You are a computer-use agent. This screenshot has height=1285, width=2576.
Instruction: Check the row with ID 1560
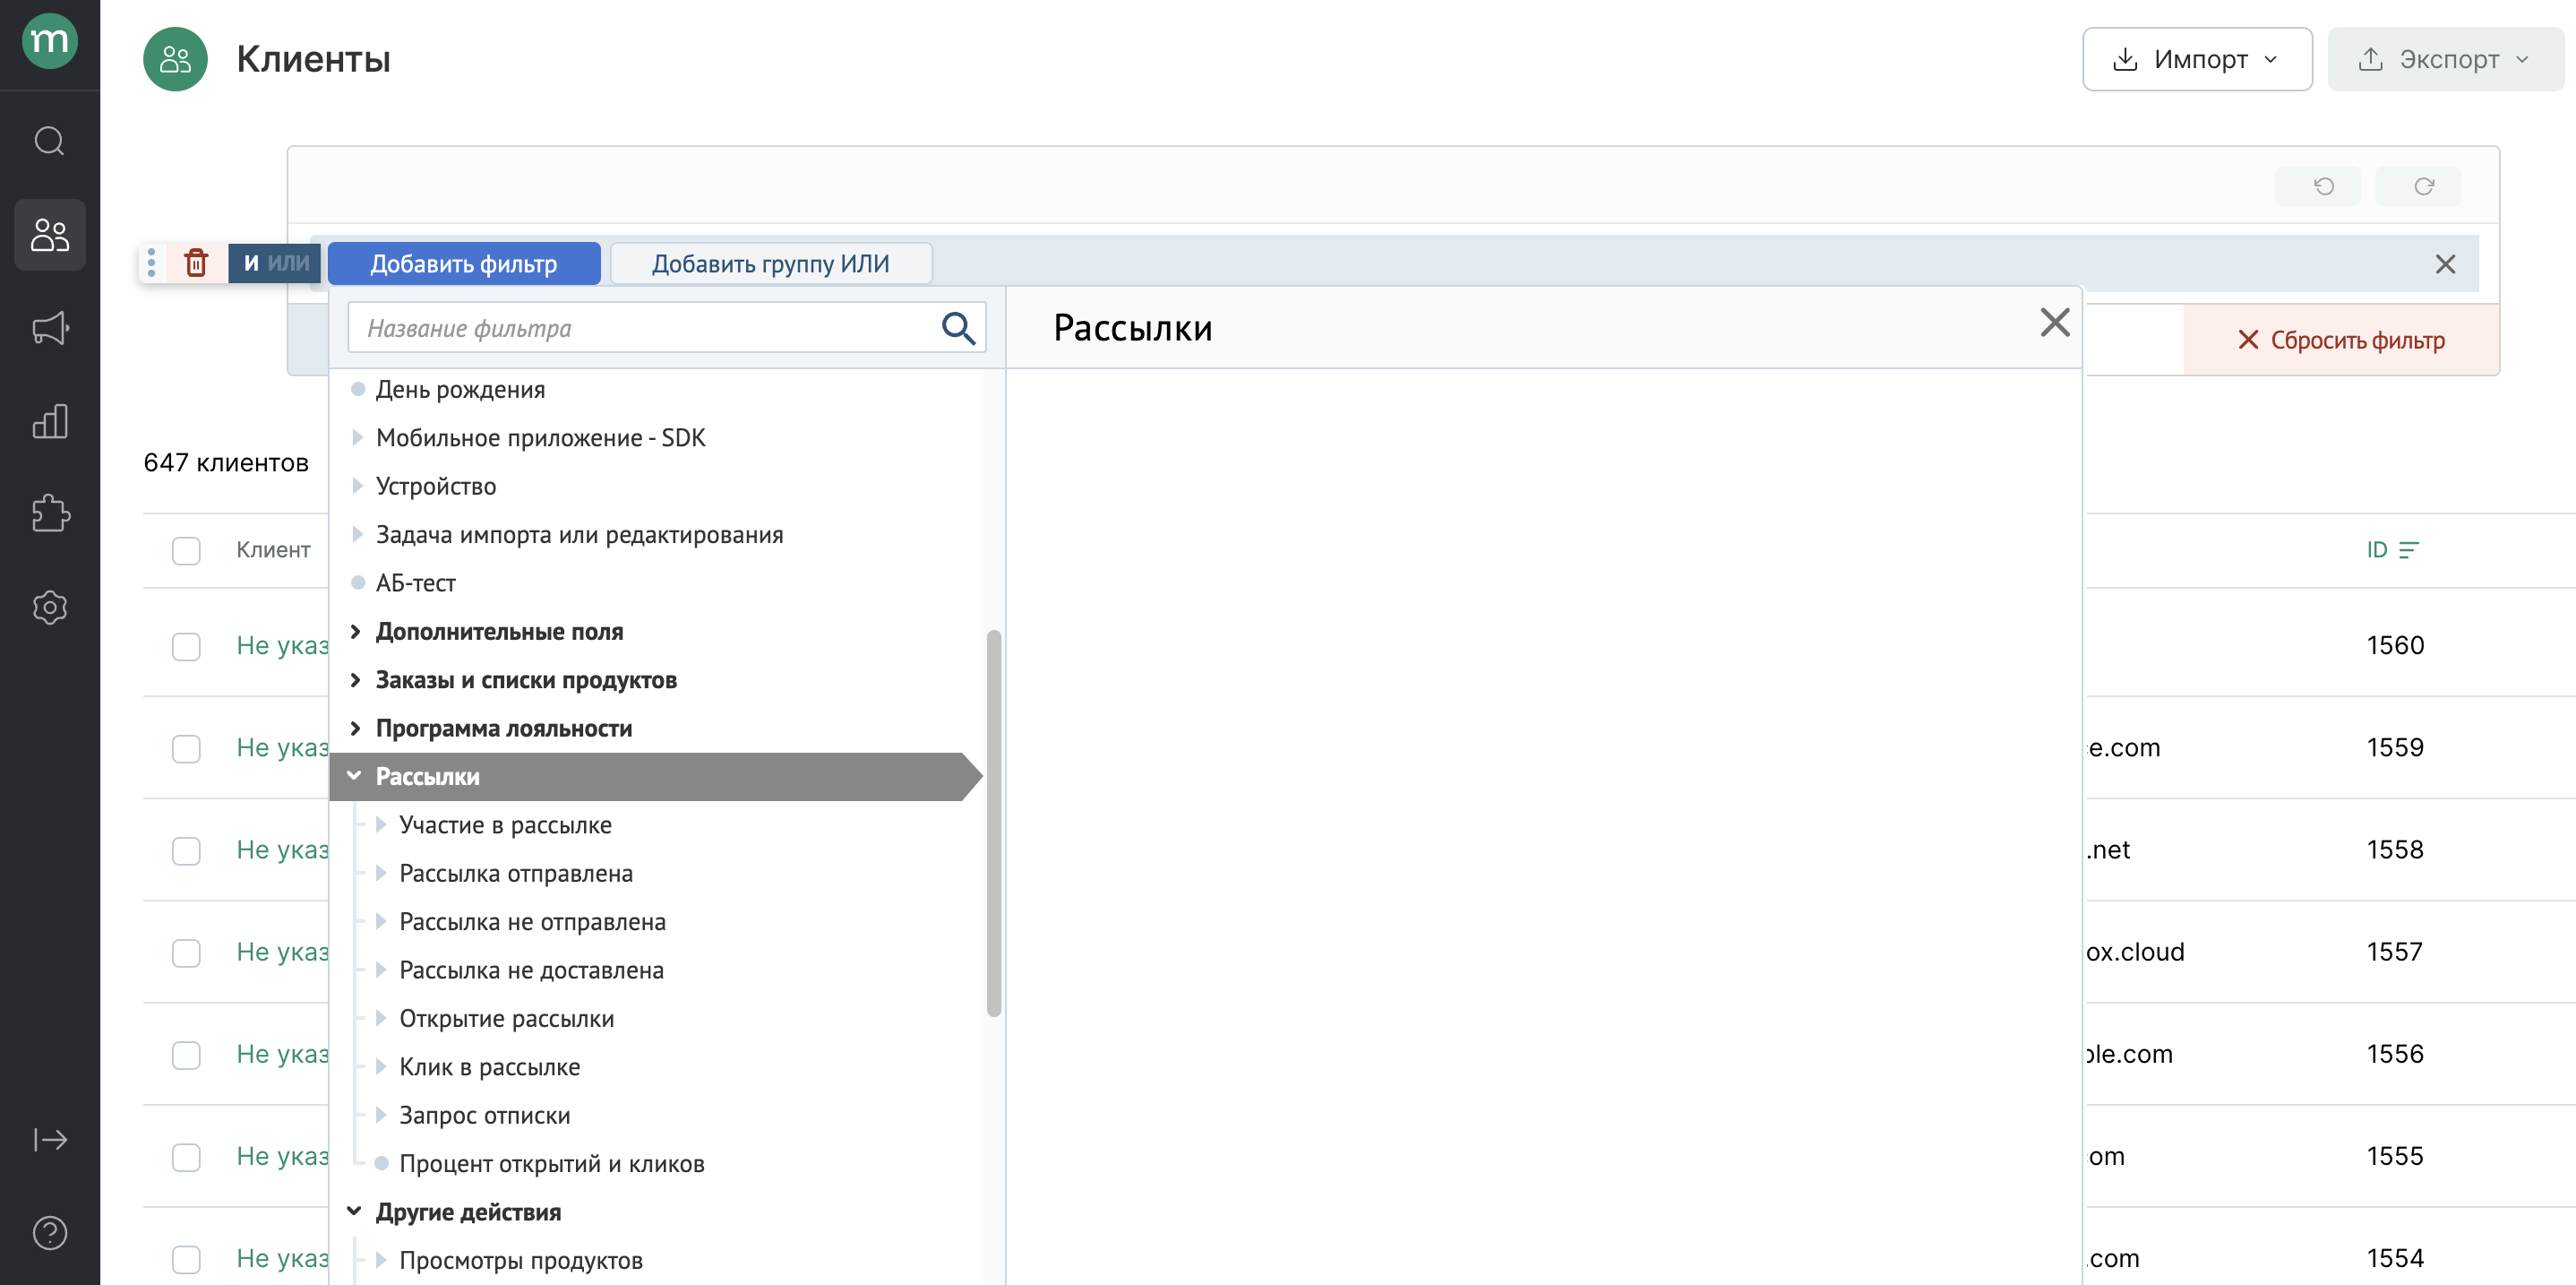point(186,646)
